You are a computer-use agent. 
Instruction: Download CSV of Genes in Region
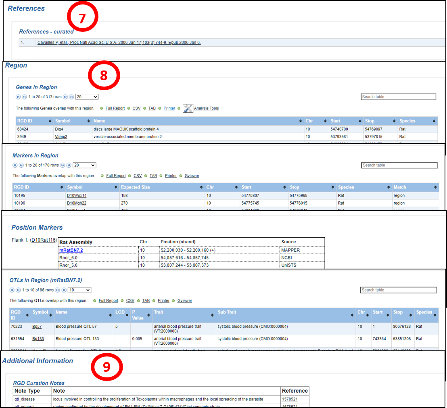pos(136,108)
